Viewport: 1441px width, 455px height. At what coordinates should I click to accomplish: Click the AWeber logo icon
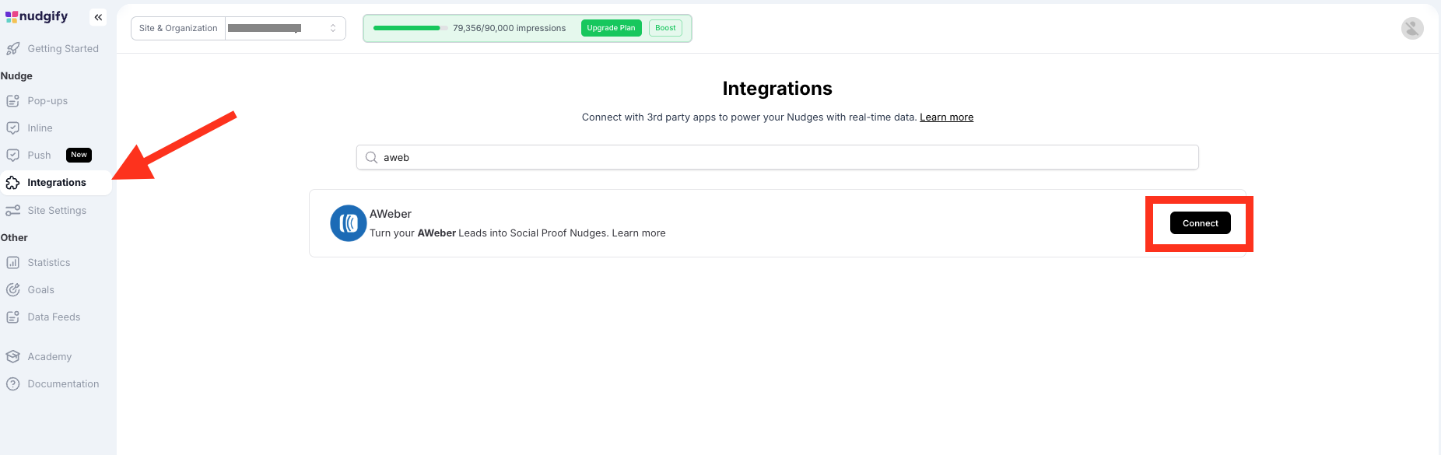coord(348,223)
